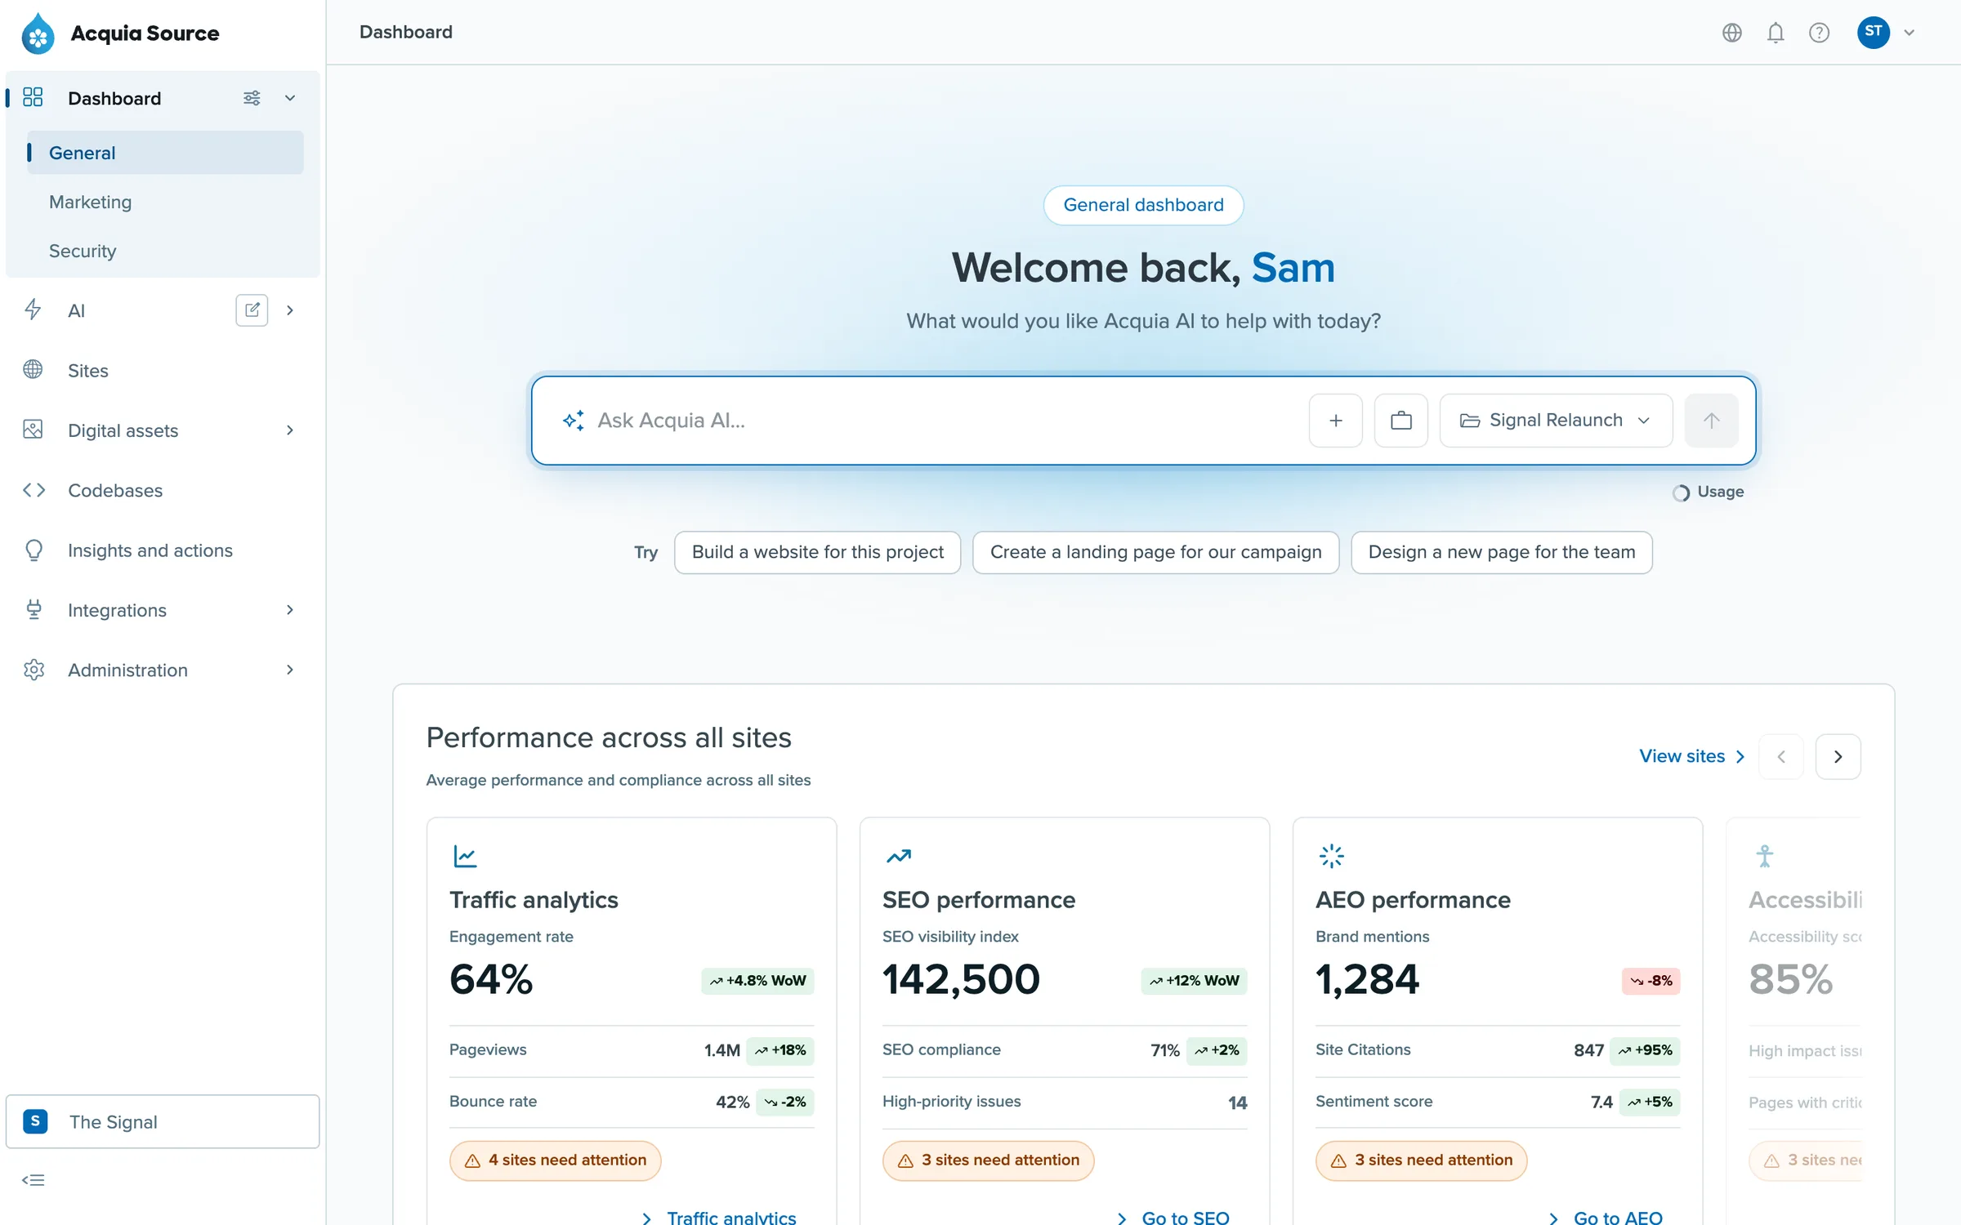Click the Usage indicator below prompt
Image resolution: width=1961 pixels, height=1225 pixels.
[1708, 492]
